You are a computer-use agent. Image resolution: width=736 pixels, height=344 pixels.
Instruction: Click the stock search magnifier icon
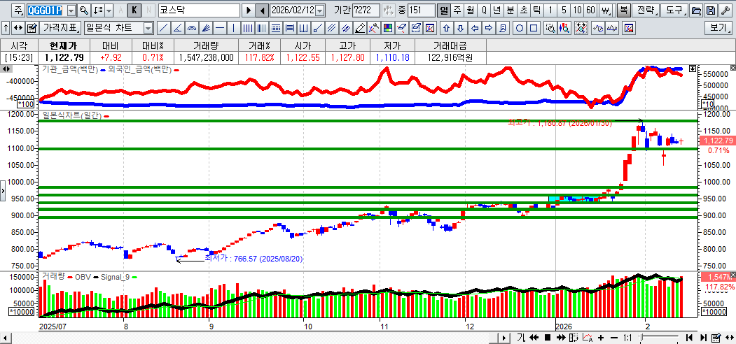tap(83, 10)
